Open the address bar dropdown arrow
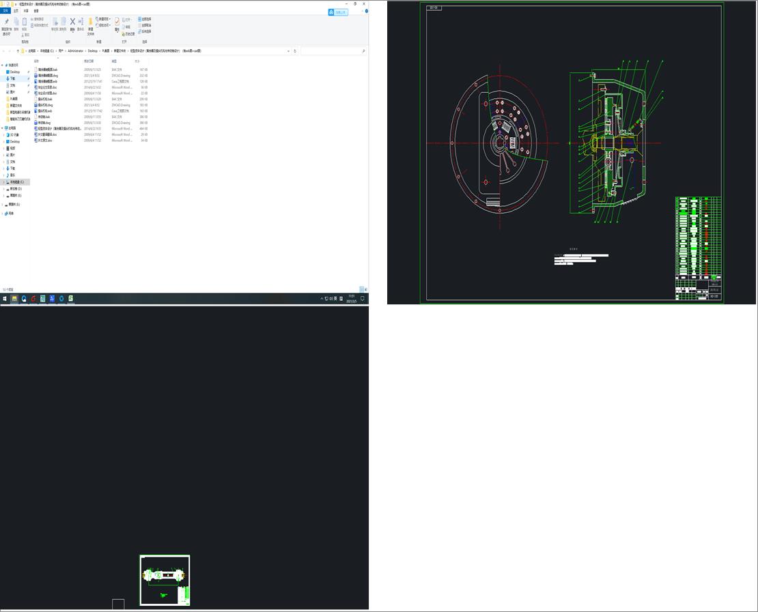The image size is (758, 612). click(x=288, y=50)
